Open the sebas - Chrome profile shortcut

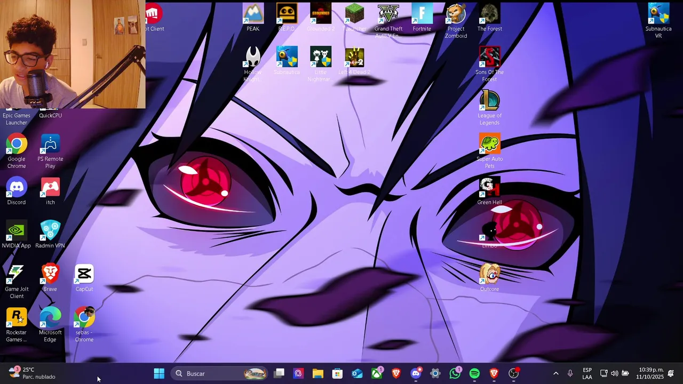84,324
